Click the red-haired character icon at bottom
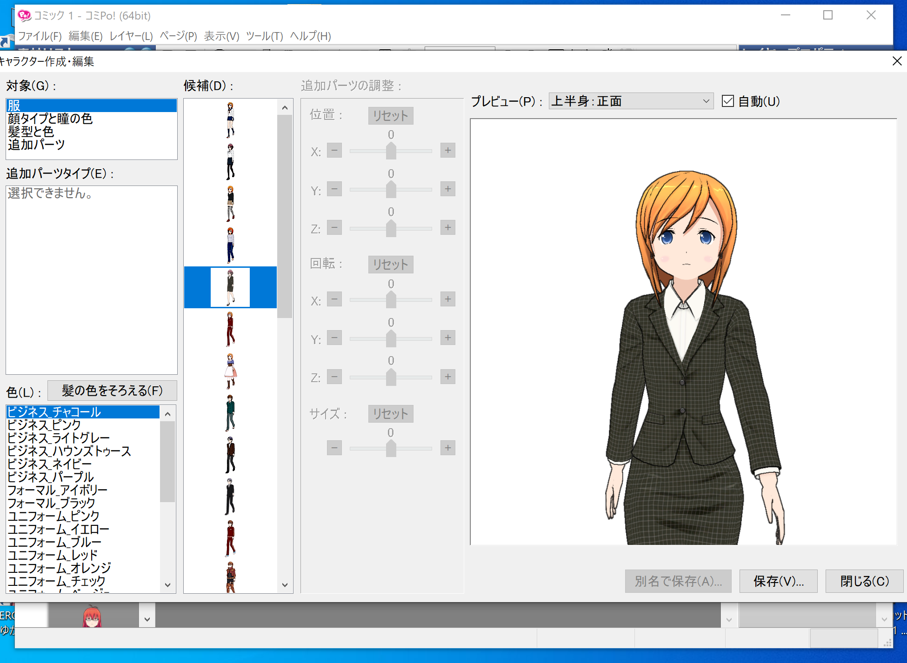Viewport: 907px width, 663px height. (x=92, y=617)
